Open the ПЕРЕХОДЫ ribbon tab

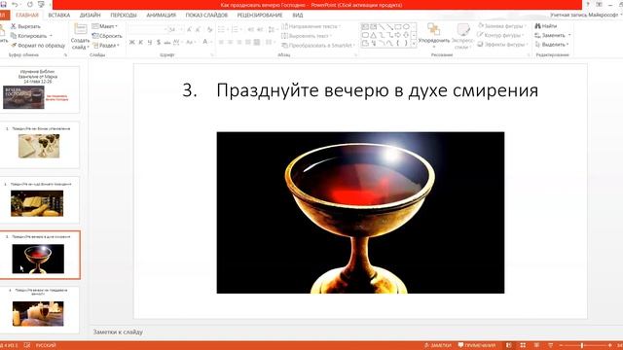coord(124,16)
